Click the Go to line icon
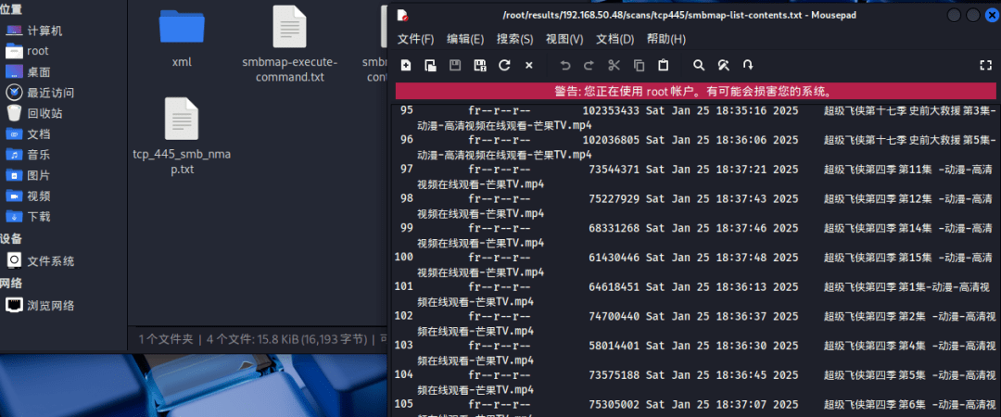Viewport: 1001px width, 417px height. [x=748, y=65]
